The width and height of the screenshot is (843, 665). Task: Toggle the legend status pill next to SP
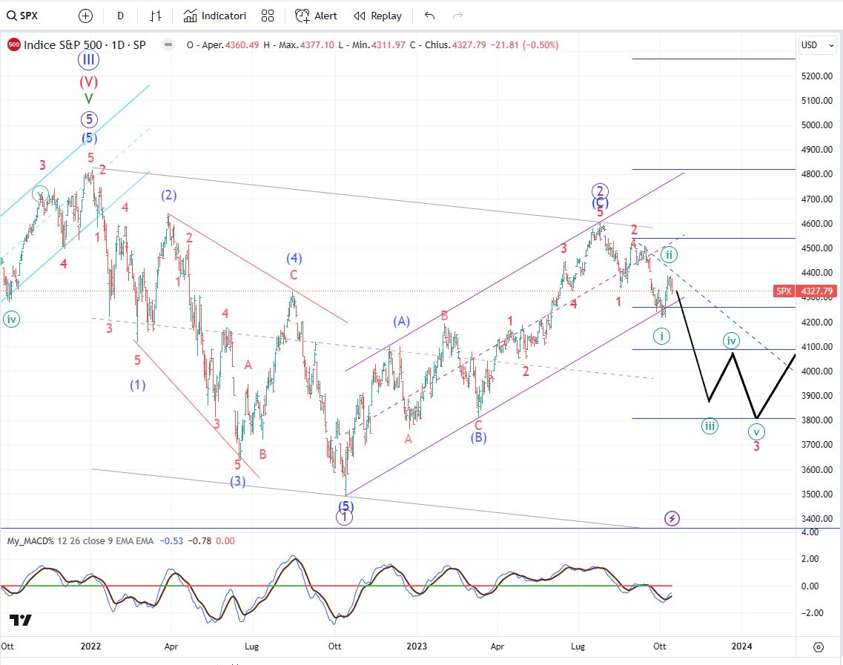coord(168,45)
